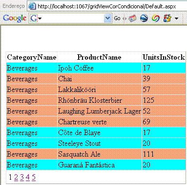The height and width of the screenshot is (185, 187).
Task: Click the Go button on Google toolbar
Action: click(117, 18)
